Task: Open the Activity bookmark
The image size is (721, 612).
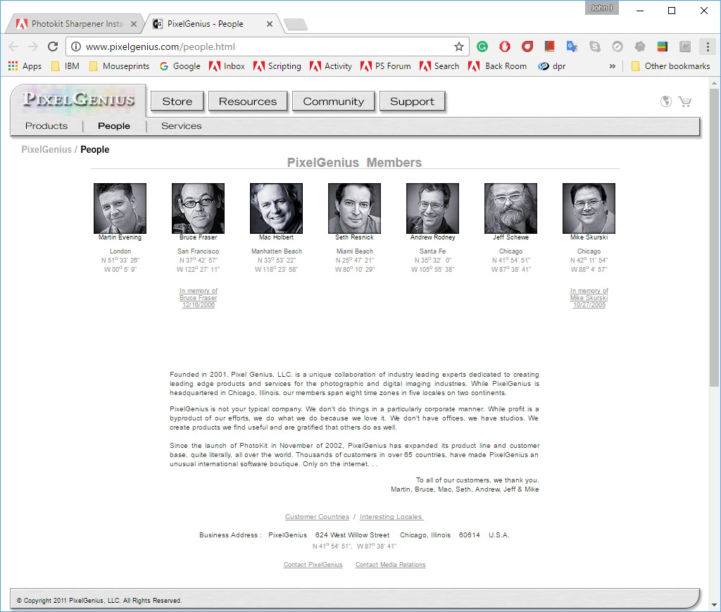Action: tap(331, 66)
